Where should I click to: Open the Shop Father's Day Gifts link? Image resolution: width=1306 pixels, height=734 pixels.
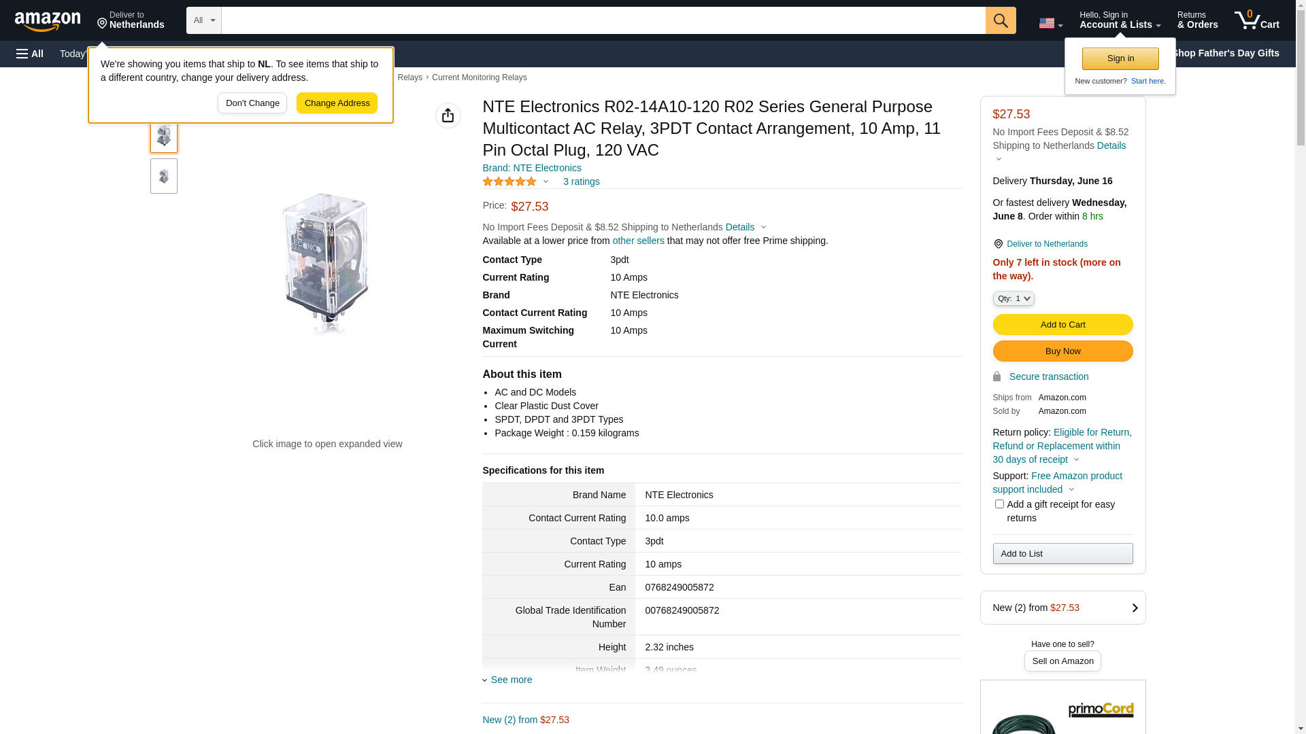(1225, 53)
